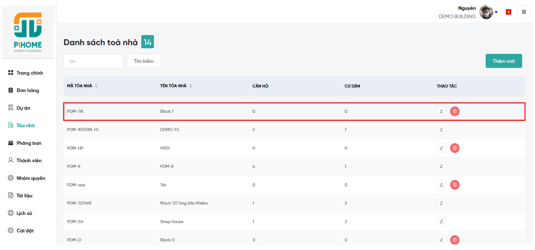Delete the HP01 building

point(454,148)
